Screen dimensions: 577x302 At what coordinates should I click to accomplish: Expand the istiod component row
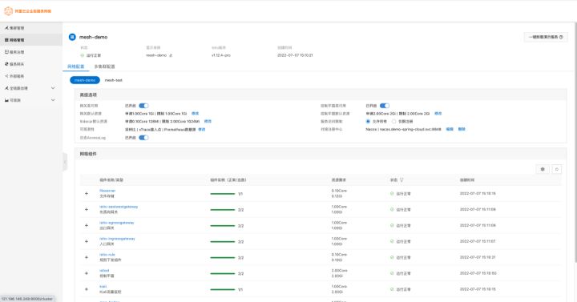click(x=87, y=273)
